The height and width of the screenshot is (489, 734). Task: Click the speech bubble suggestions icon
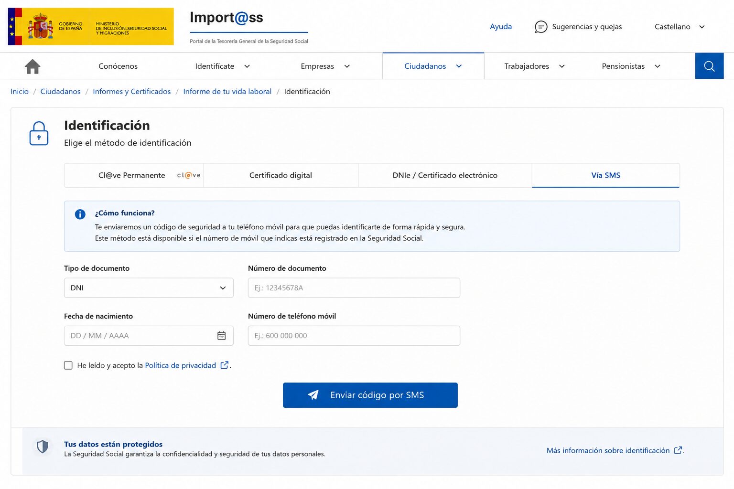coord(540,27)
